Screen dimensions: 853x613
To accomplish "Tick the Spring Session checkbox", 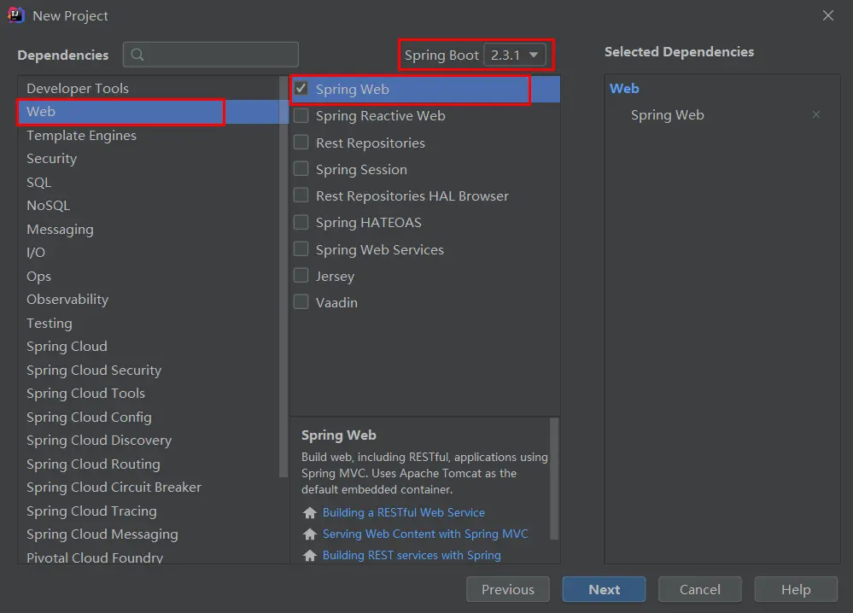I will click(301, 168).
